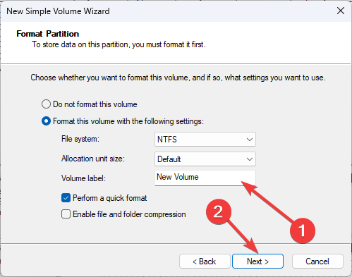Click the red circle annotation numbered 2

tap(219, 211)
